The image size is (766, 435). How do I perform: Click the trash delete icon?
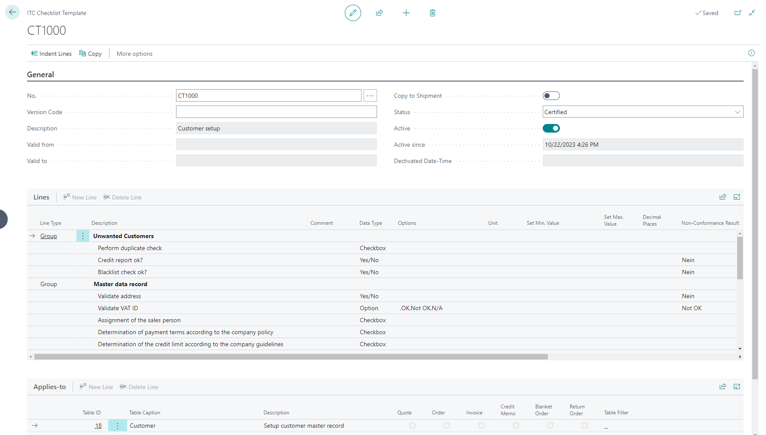[432, 13]
